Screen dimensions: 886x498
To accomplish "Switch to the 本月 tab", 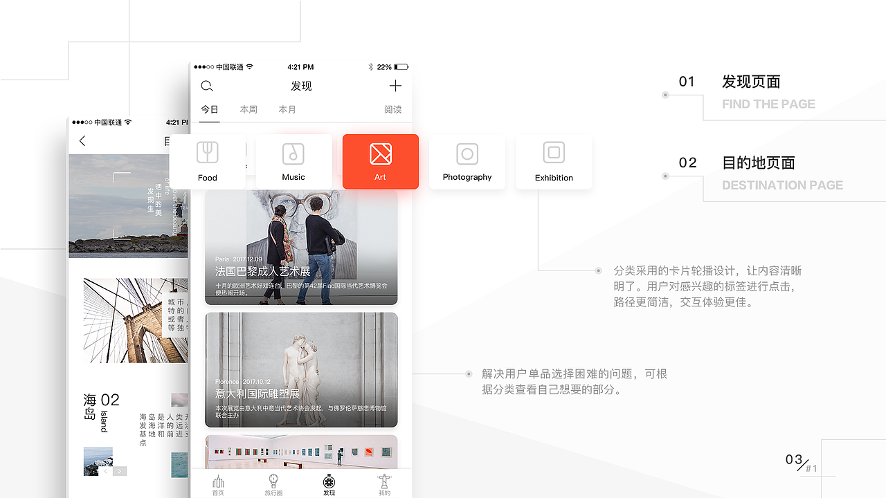I will [287, 109].
